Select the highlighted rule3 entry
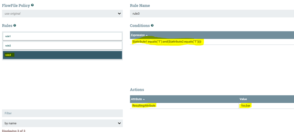This screenshot has height=132, width=294. click(x=62, y=55)
